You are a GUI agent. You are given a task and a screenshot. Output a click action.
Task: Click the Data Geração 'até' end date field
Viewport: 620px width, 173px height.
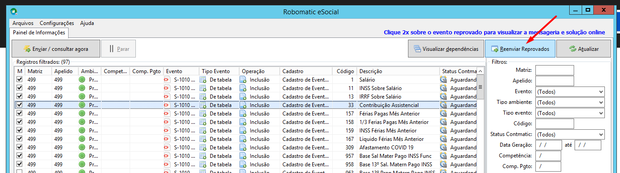point(588,145)
